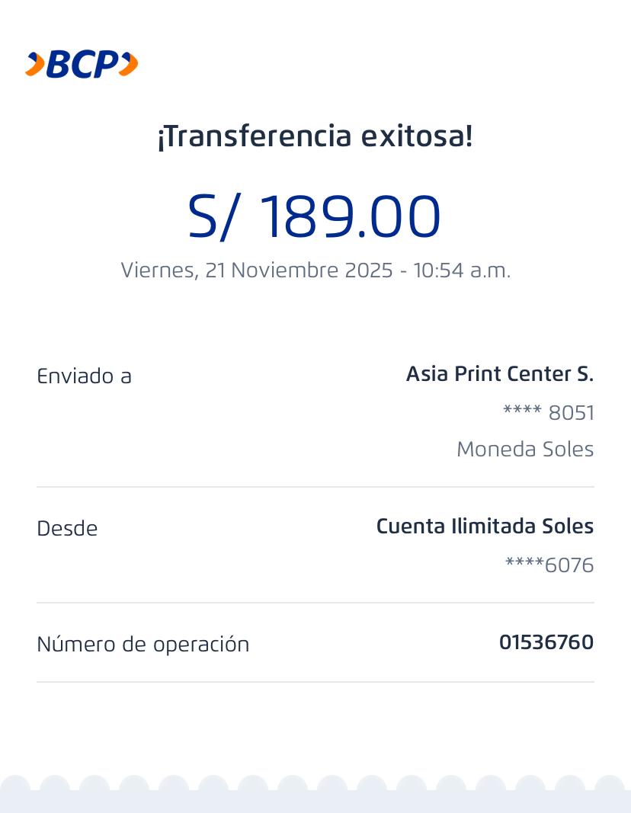The image size is (631, 813).
Task: Select the Cuenta Ilimitada Soles account
Action: [485, 527]
